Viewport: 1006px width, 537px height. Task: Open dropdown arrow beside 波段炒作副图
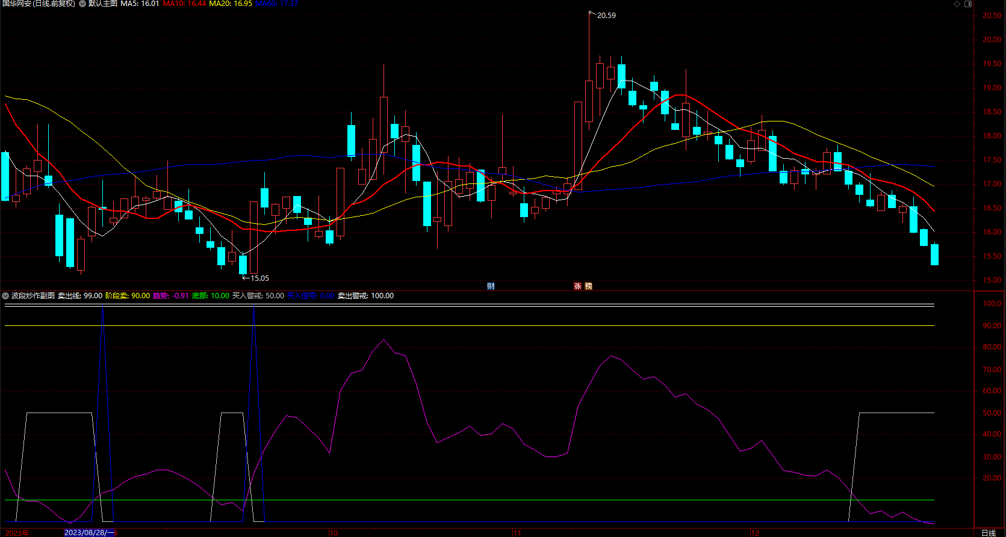click(x=5, y=296)
